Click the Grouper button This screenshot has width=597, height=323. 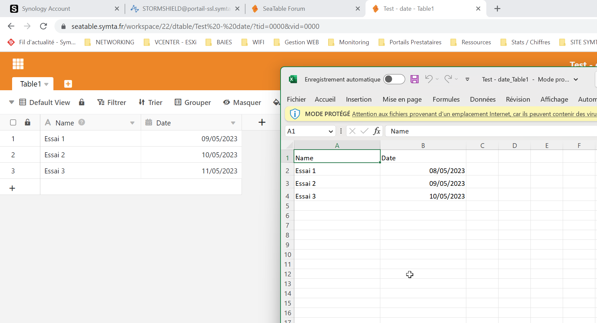[193, 102]
